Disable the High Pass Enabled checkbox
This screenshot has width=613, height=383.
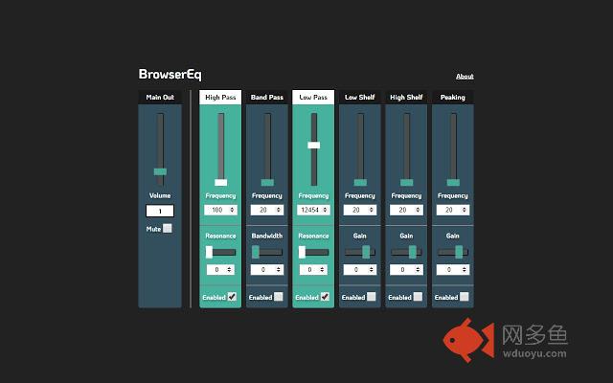click(232, 297)
